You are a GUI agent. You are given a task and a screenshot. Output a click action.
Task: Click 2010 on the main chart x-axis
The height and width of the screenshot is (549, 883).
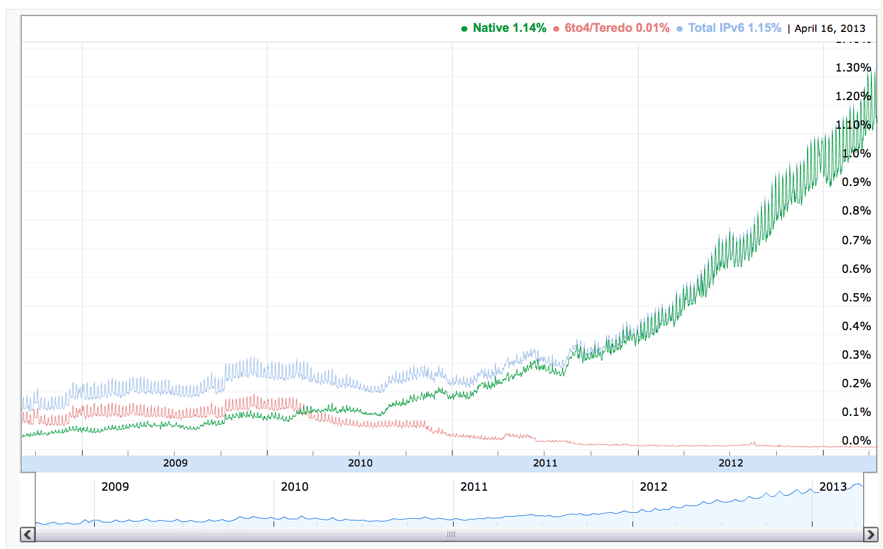click(x=360, y=463)
